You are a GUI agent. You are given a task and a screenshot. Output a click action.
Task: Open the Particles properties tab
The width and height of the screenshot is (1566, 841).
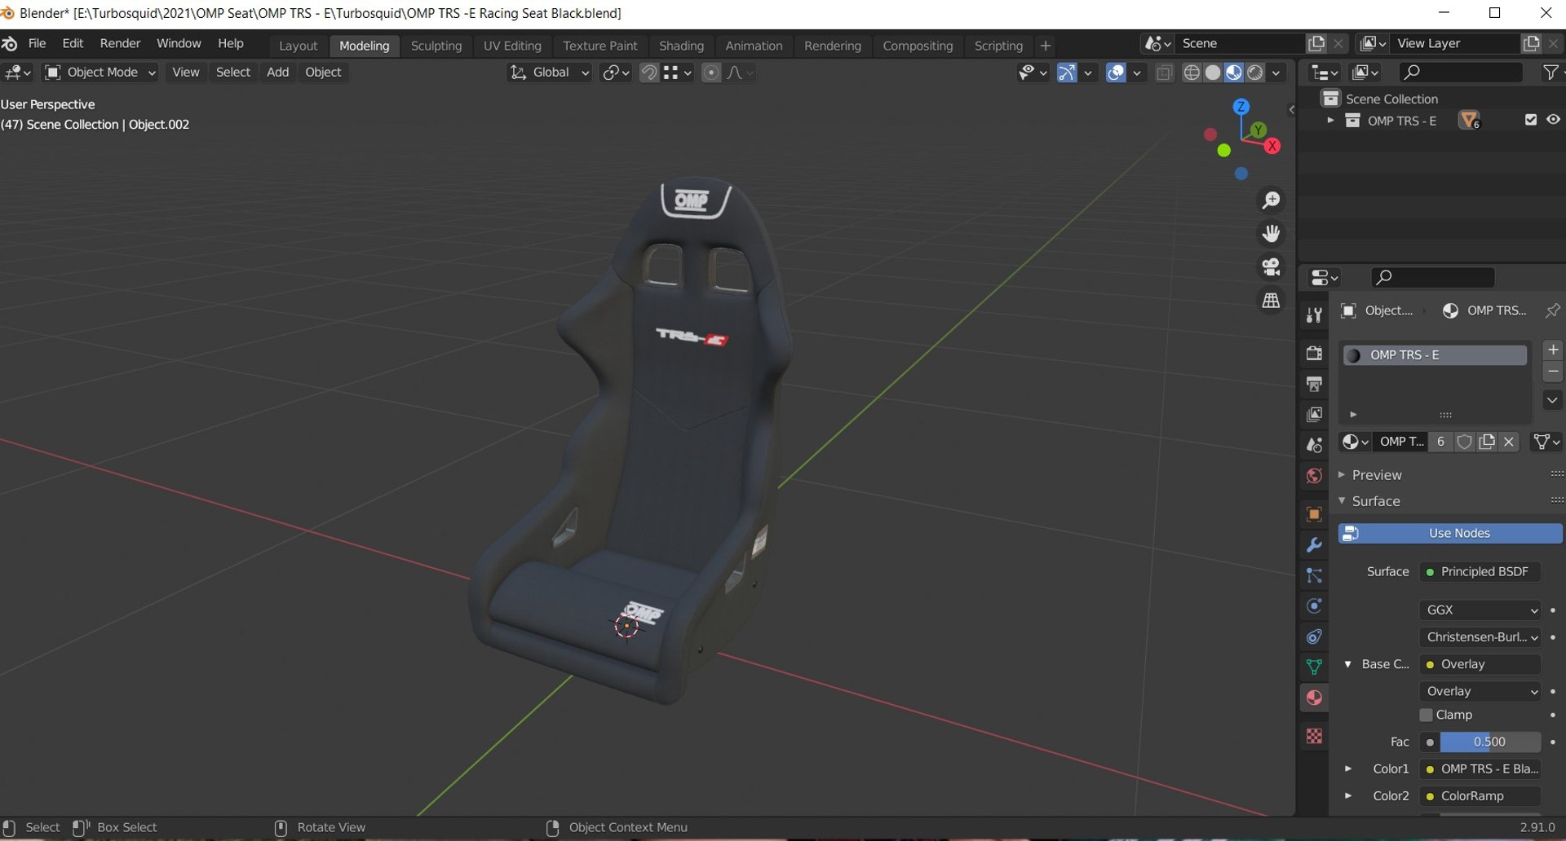click(1314, 576)
